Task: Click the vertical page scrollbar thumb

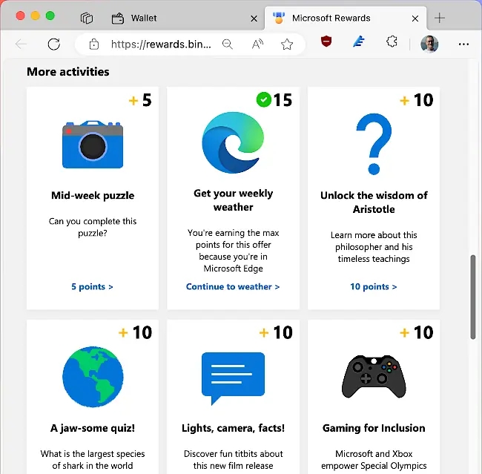Action: (x=473, y=297)
